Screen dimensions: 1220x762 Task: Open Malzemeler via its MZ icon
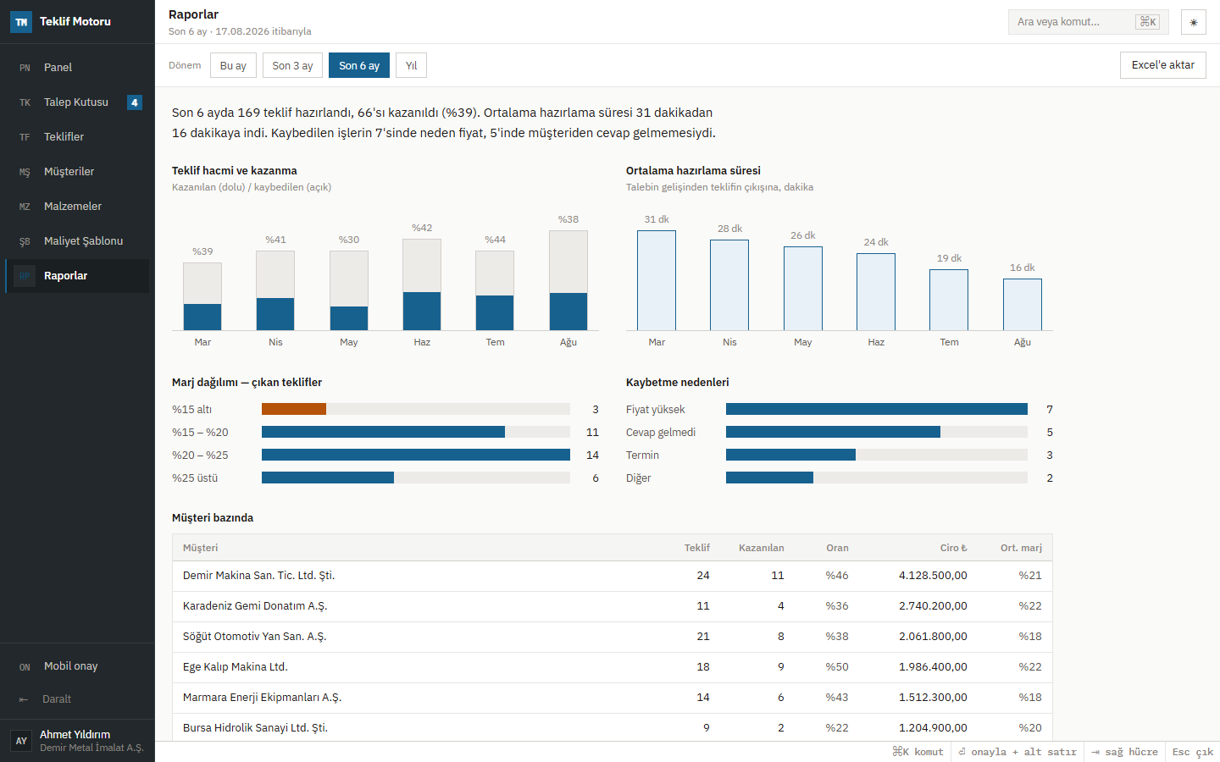(25, 207)
